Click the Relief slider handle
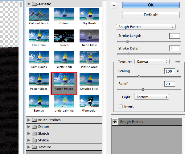Viewport: 185px width, 154px height. pyautogui.click(x=143, y=89)
